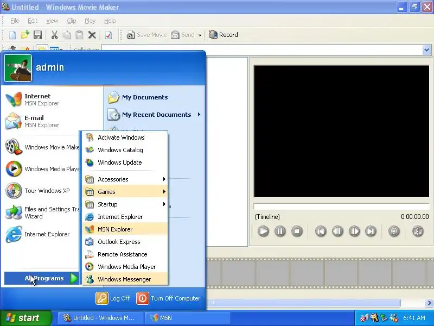Click the admin user picture
Image resolution: width=434 pixels, height=326 pixels.
18,68
